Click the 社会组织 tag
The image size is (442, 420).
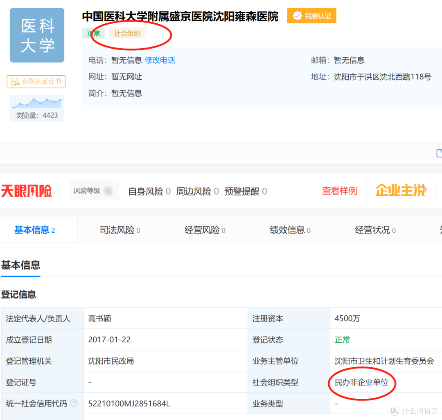pos(127,34)
